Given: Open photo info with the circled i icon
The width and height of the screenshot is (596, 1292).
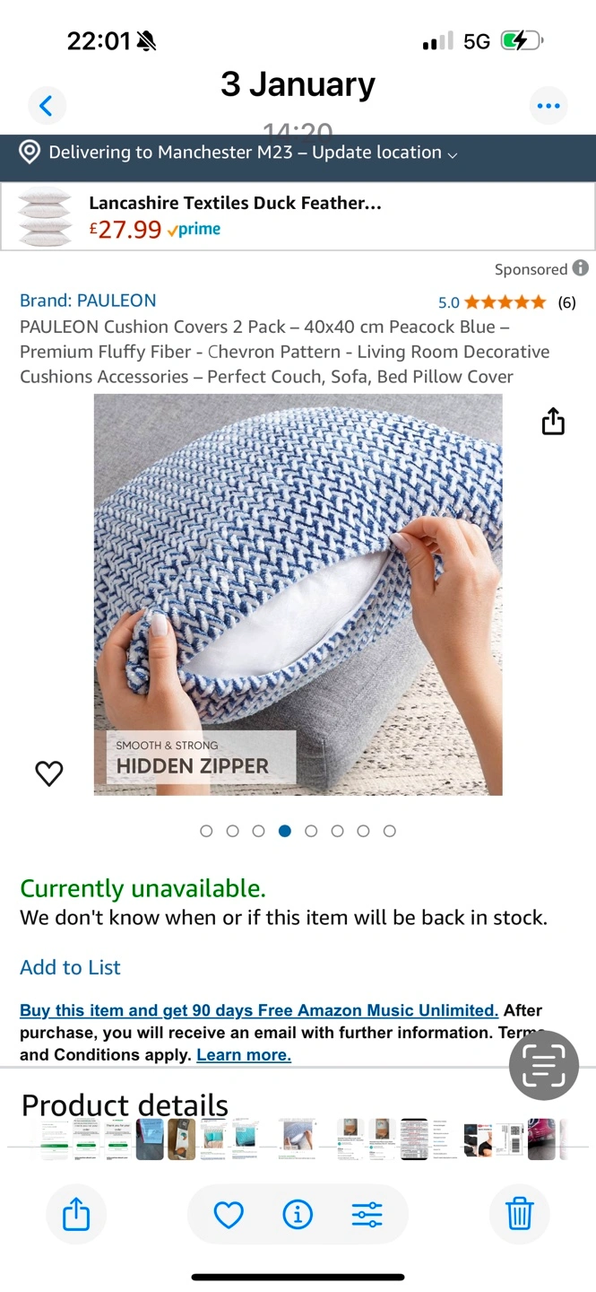Looking at the screenshot, I should (x=298, y=1215).
